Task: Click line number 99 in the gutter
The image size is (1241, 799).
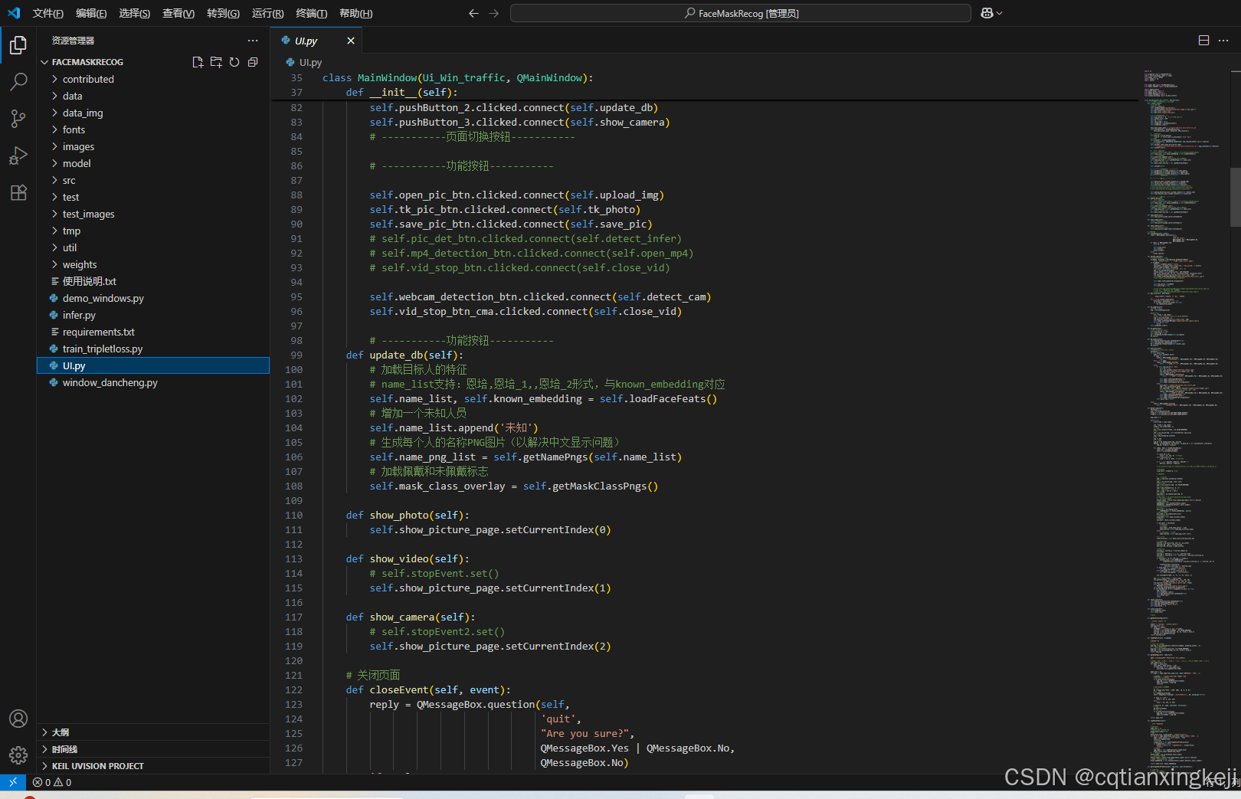Action: pos(296,355)
